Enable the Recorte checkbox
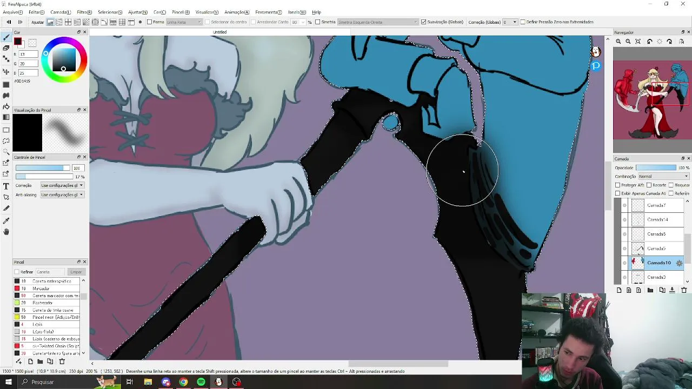 649,185
